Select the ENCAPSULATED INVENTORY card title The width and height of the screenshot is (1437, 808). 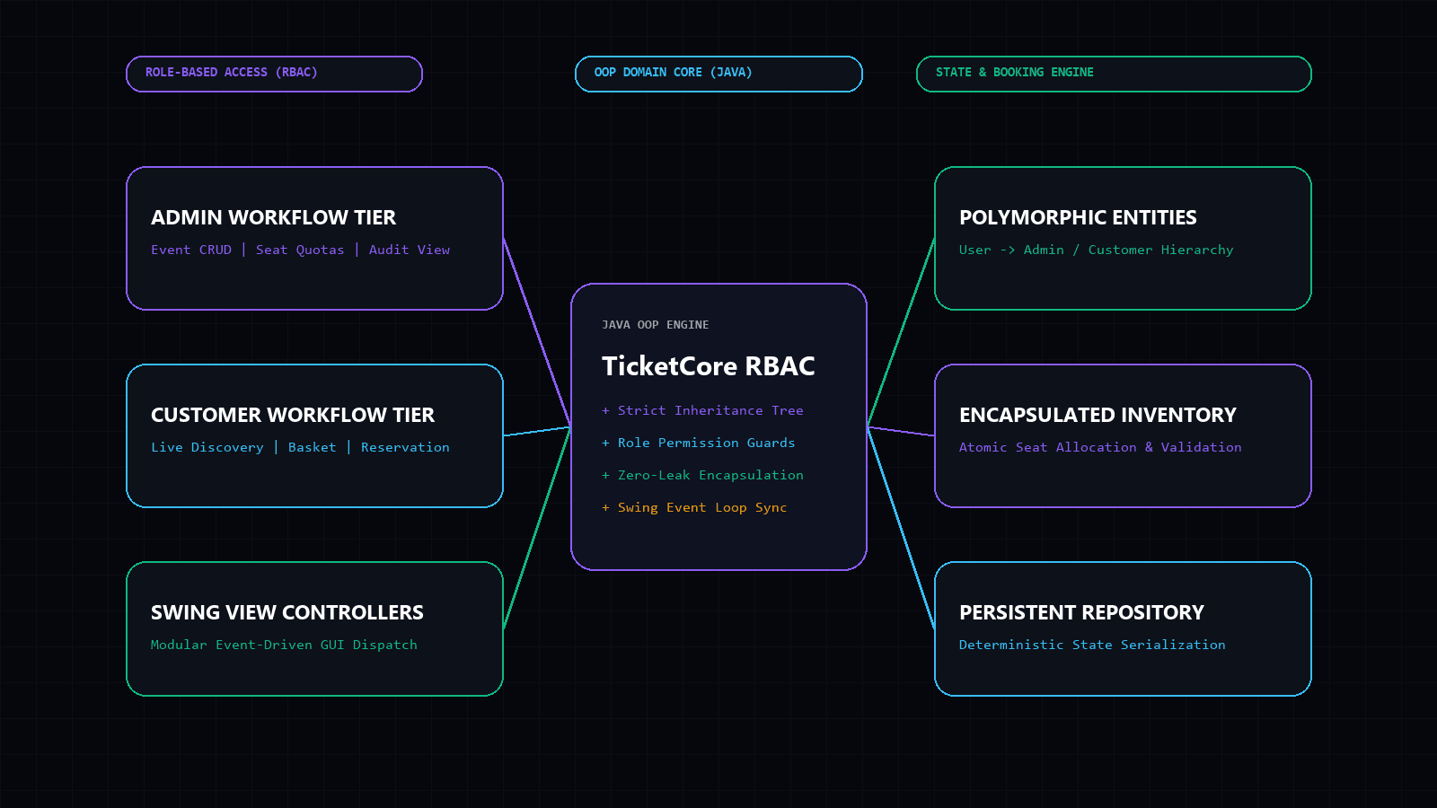click(1098, 415)
